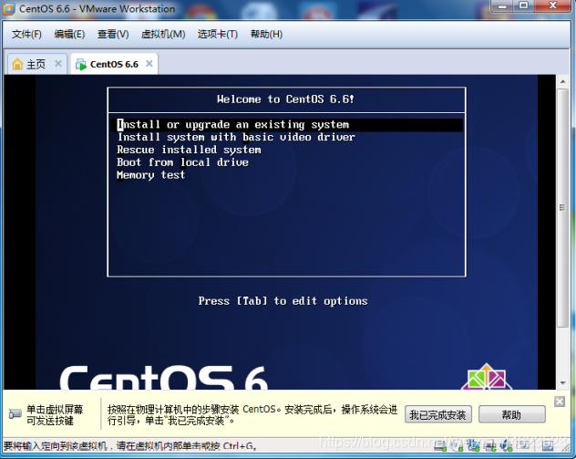Switch to the 主页 tab

coord(36,64)
